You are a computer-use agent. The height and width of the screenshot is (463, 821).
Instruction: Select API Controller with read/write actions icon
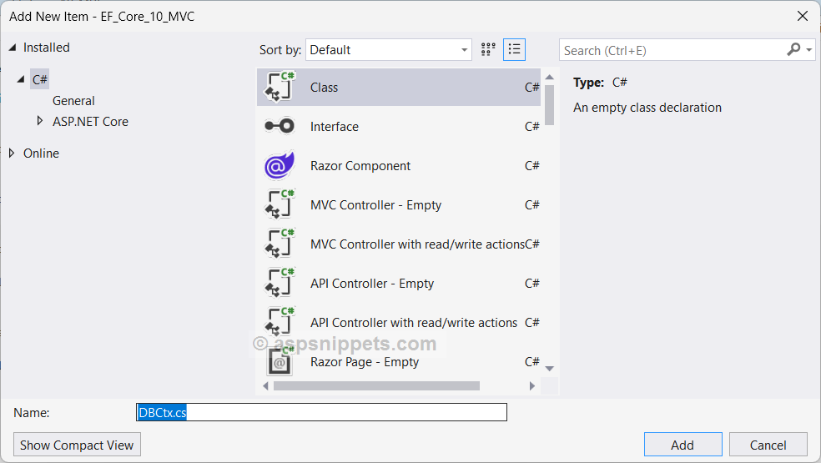[280, 322]
